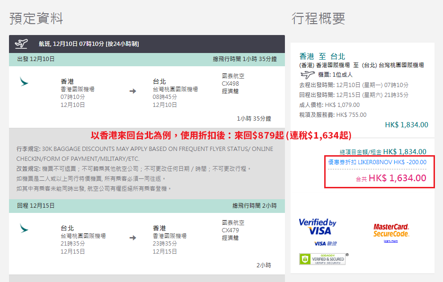
Task: Click the 總項目金額/租金 HK$ 1,834.00 line
Action: [383, 152]
